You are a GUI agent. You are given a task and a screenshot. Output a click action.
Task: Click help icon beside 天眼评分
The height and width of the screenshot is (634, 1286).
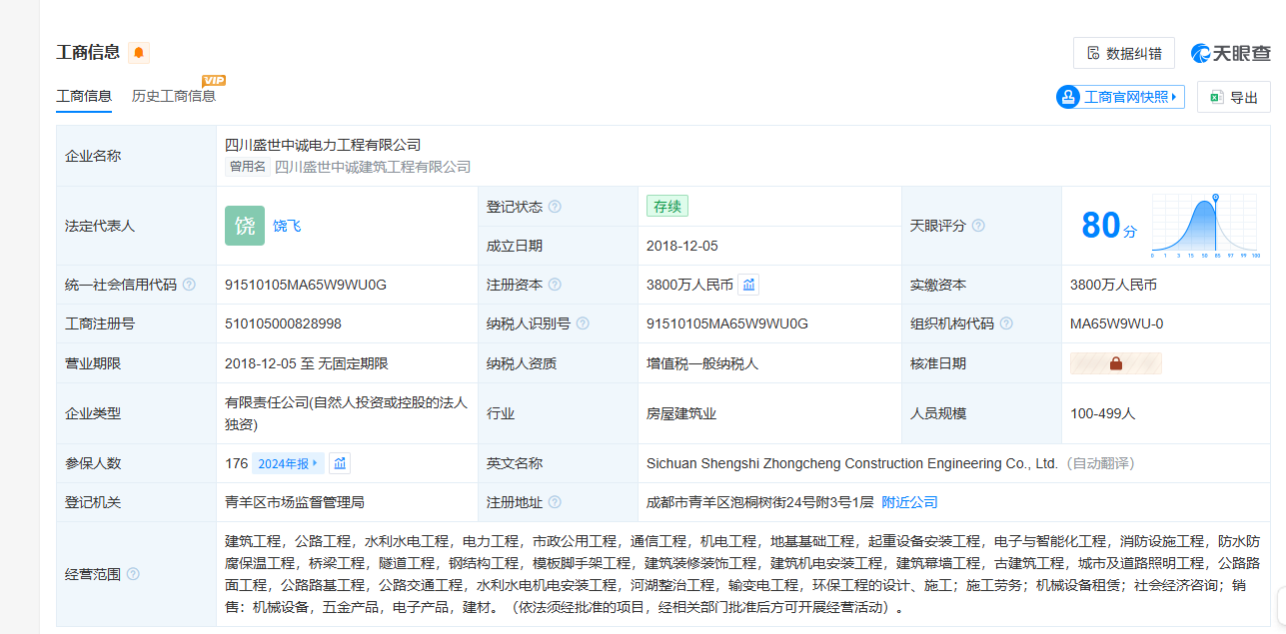click(978, 226)
